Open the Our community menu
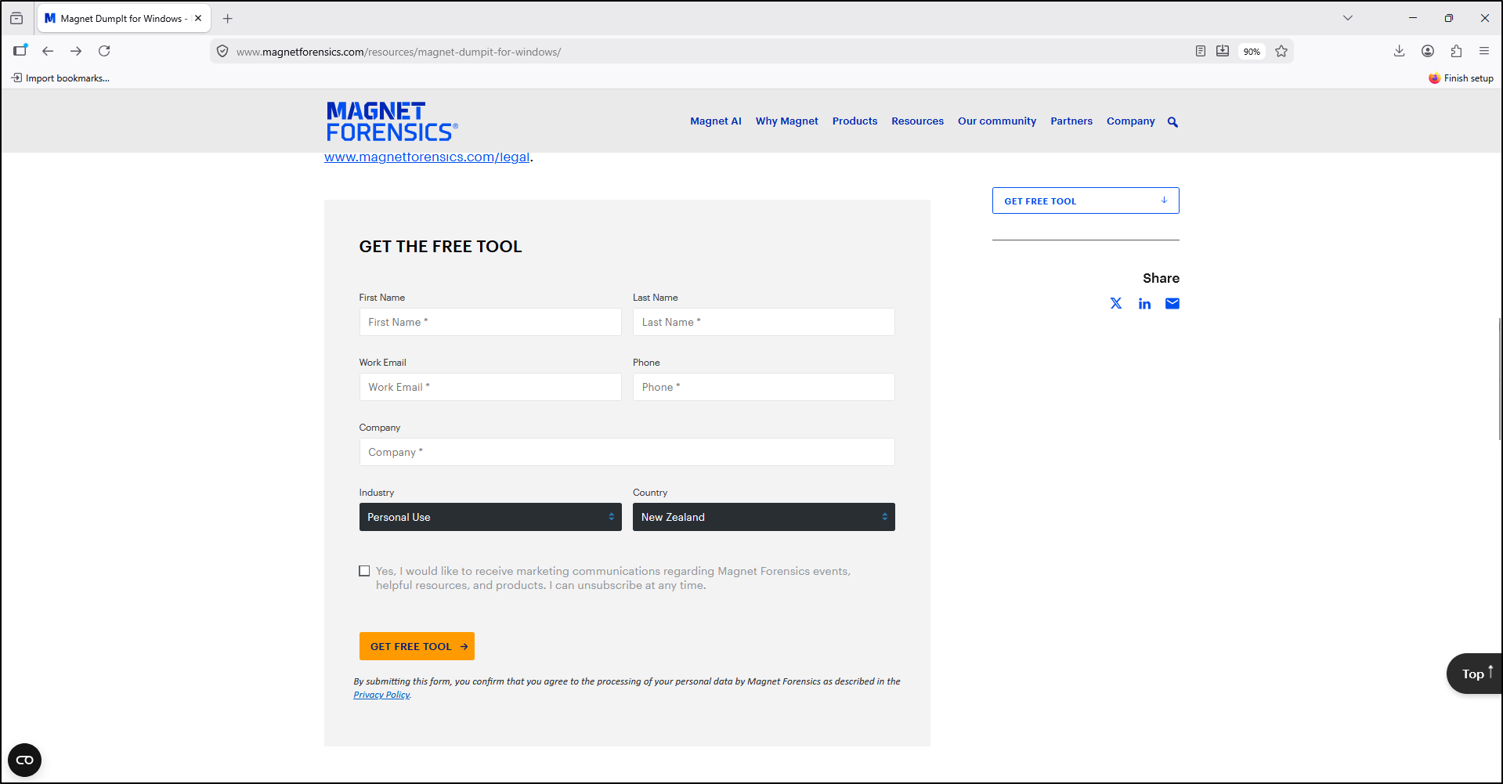This screenshot has height=784, width=1503. (997, 121)
